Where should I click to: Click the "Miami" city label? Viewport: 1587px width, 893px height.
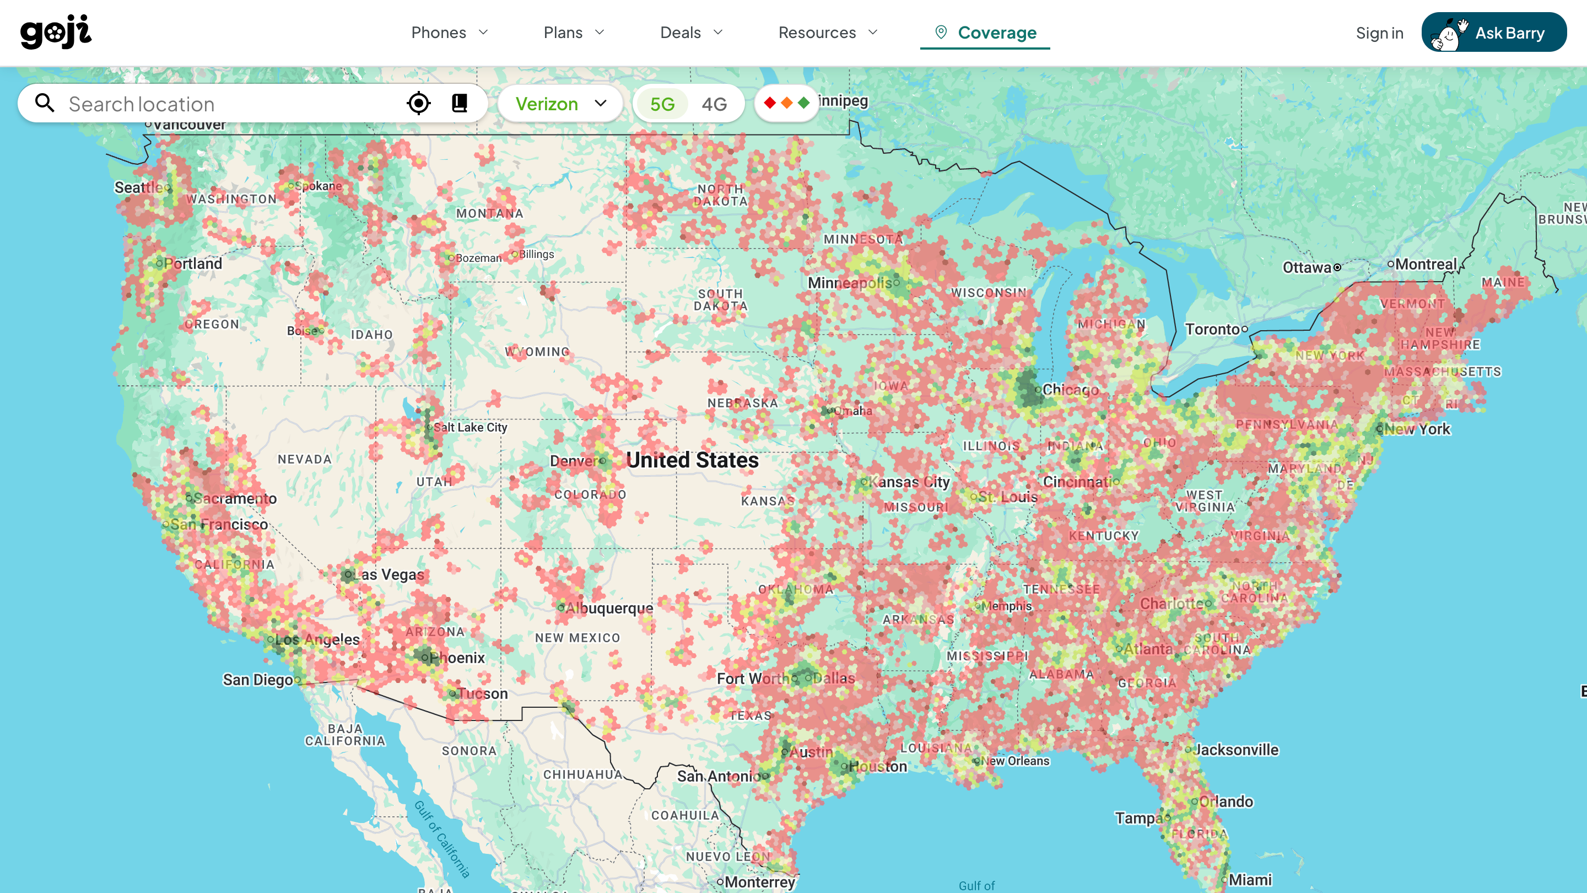coord(1250,880)
